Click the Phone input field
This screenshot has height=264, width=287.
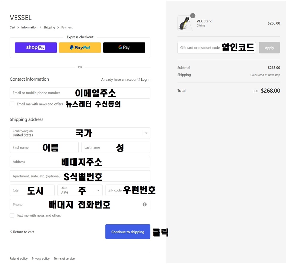tap(80, 205)
